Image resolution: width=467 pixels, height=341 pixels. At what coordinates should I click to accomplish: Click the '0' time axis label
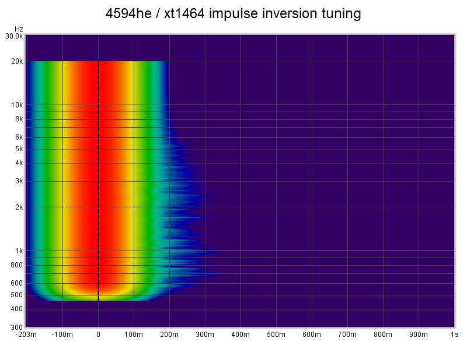point(98,335)
